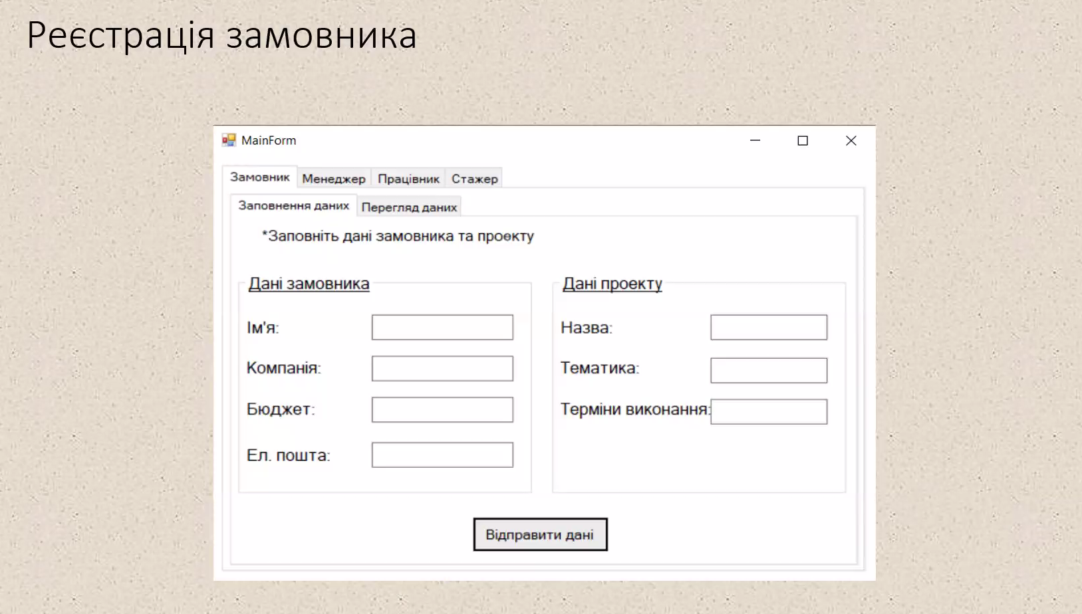The image size is (1082, 614).
Task: Switch to Перегляд даних sub-tab
Action: [409, 207]
